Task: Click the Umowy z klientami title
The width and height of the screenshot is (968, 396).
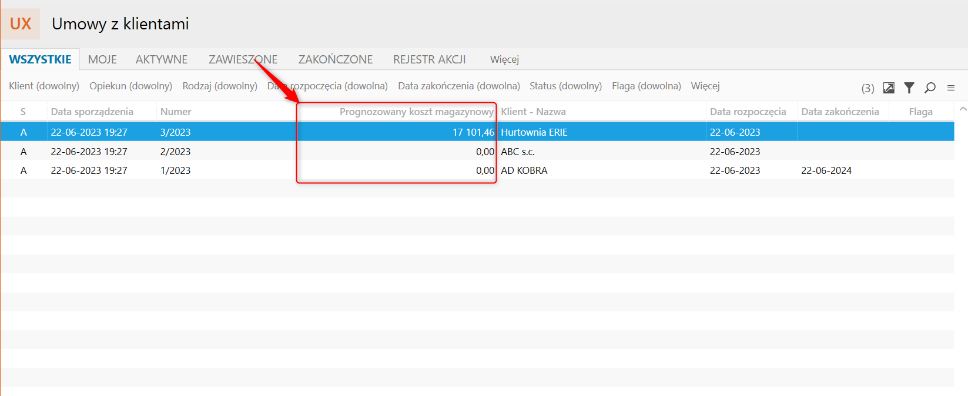Action: (120, 24)
